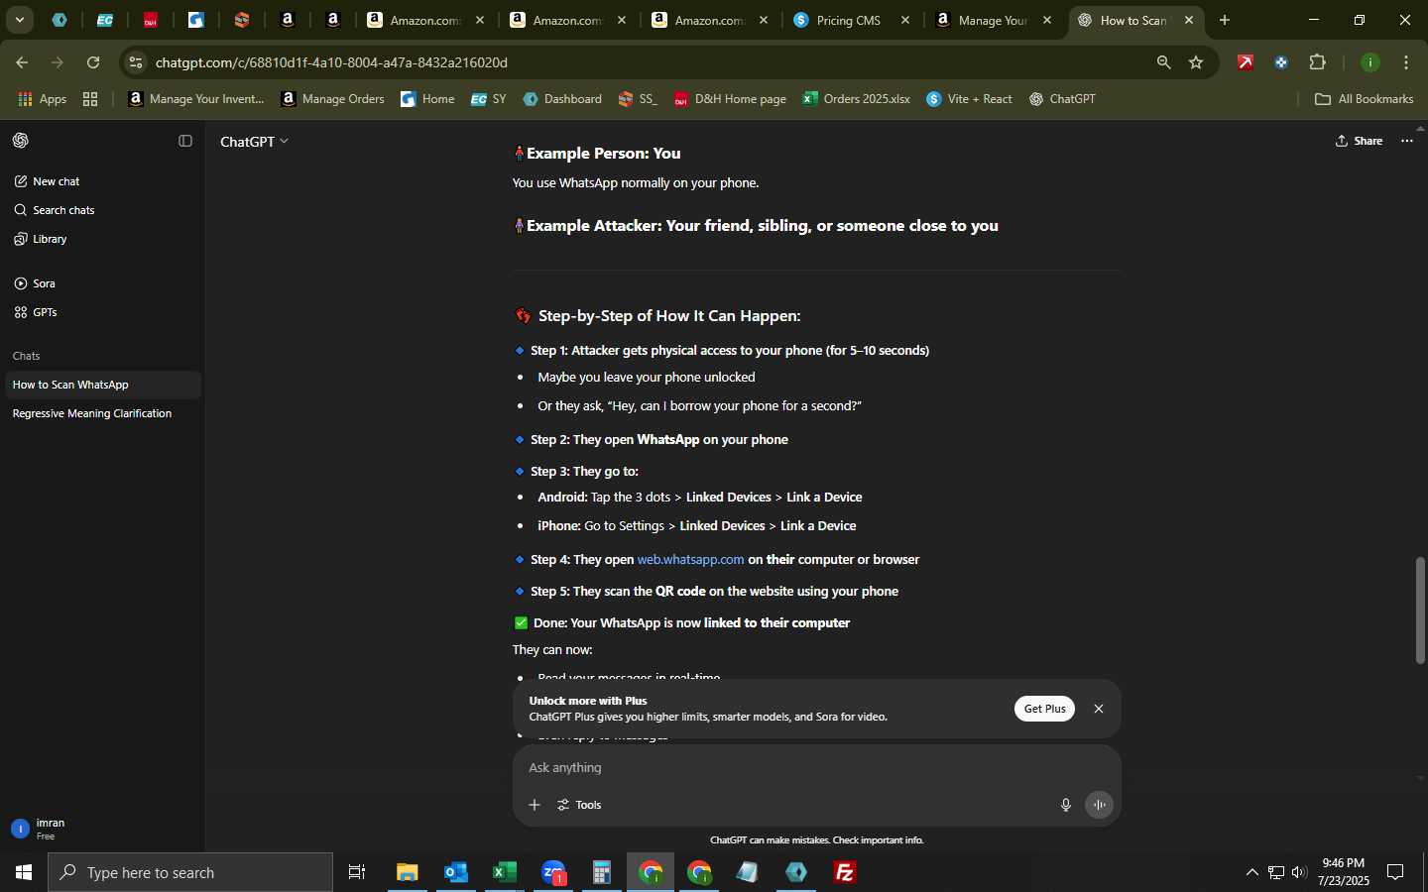Bookmark this page with the star icon
Screen dimensions: 1428x892
pos(1196,62)
